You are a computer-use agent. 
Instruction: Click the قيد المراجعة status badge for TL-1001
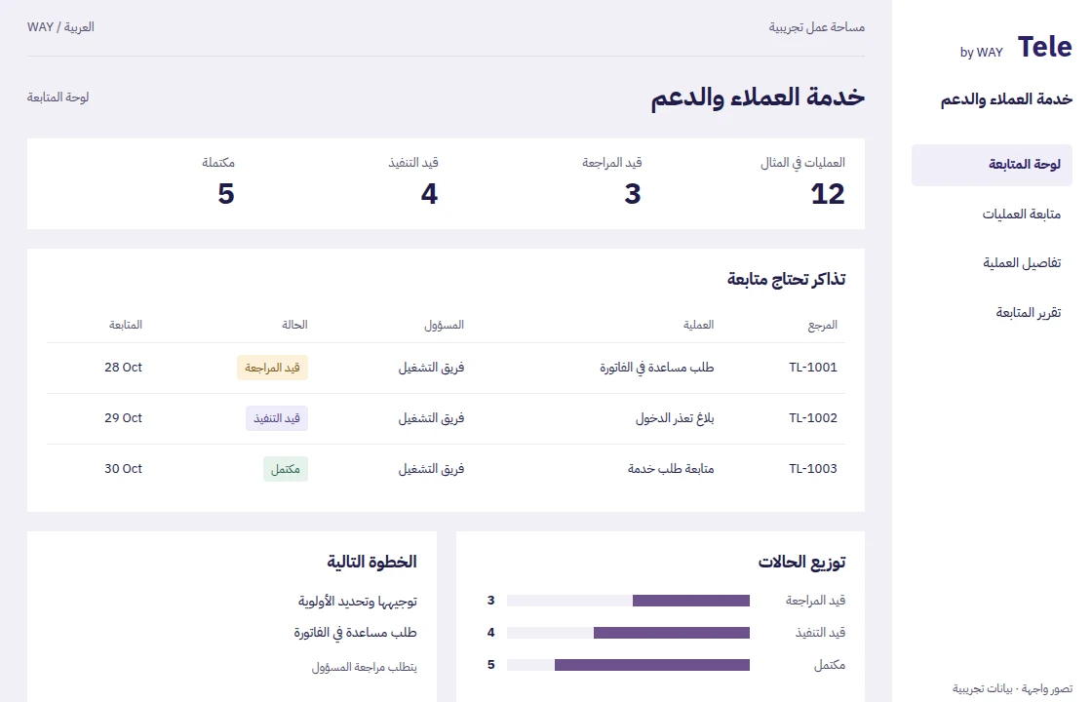(x=272, y=368)
